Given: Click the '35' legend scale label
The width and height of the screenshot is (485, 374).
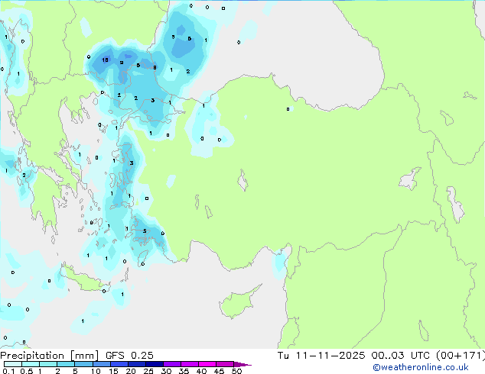Looking at the screenshot, I should [x=184, y=371].
